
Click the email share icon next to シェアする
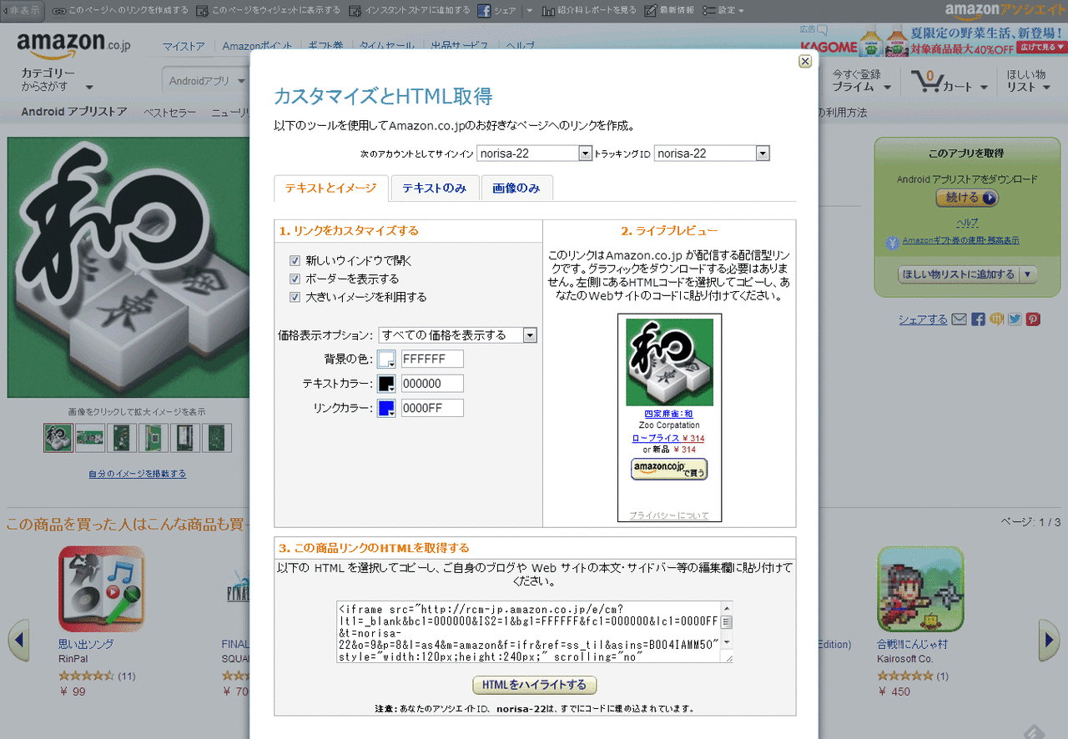[x=959, y=319]
